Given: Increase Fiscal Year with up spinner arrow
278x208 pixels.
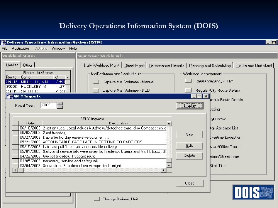Looking at the screenshot, I should click(x=60, y=104).
